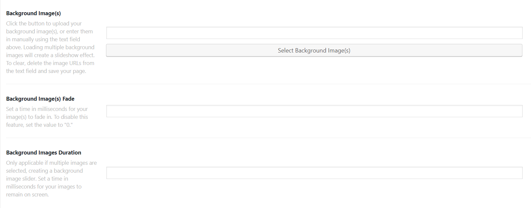Click the fade feature description text
The width and height of the screenshot is (532, 208).
(47, 117)
